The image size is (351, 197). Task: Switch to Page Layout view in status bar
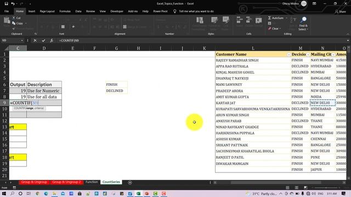(x=296, y=188)
